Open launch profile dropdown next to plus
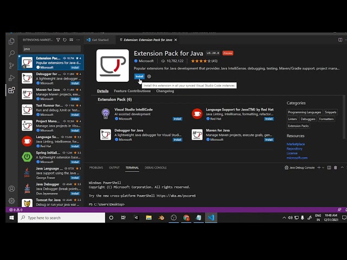Viewport: 347px width, 260px height. click(x=323, y=167)
